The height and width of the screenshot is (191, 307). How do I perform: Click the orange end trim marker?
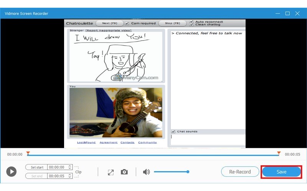[x=279, y=153]
